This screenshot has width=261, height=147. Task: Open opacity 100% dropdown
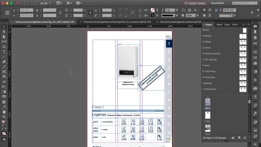[x=197, y=16]
